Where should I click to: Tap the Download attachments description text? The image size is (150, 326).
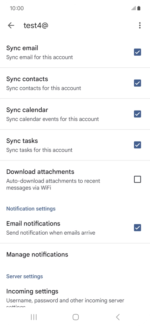(x=53, y=184)
